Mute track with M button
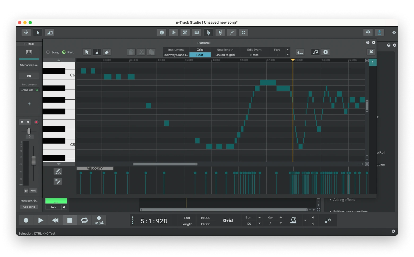This screenshot has width=414, height=257. pos(22,122)
